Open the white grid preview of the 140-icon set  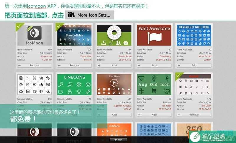tap(35, 85)
